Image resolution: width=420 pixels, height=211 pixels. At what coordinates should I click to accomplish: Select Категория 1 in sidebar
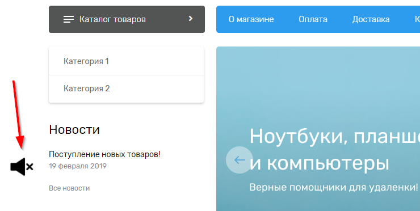point(126,61)
